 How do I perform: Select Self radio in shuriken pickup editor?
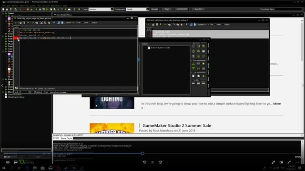click(211, 25)
